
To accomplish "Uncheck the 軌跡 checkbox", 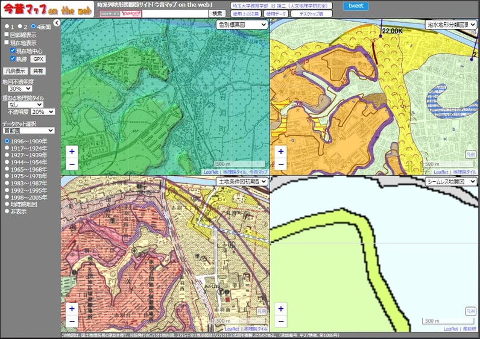I will [x=13, y=58].
